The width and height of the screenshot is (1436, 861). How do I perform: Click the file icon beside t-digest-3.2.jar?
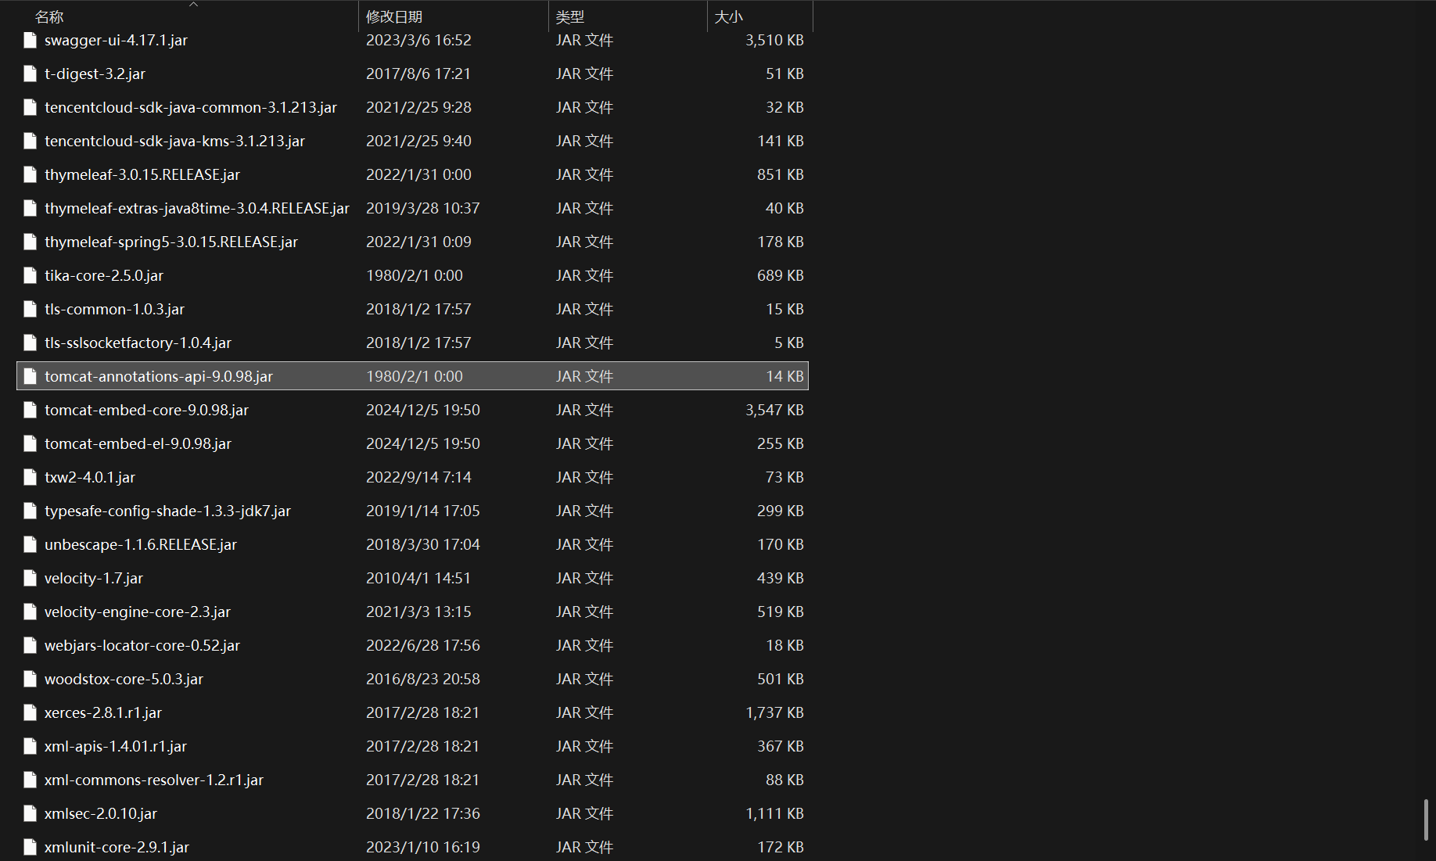[31, 74]
